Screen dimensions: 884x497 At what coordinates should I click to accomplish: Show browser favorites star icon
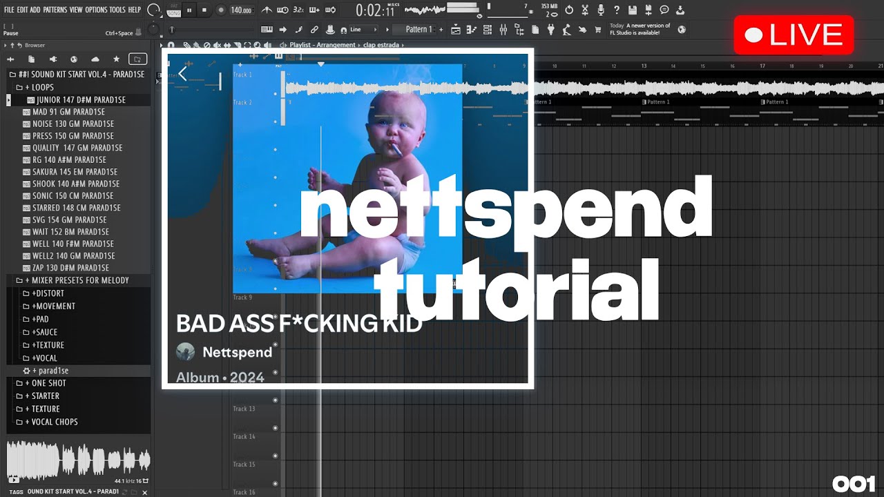coord(116,59)
